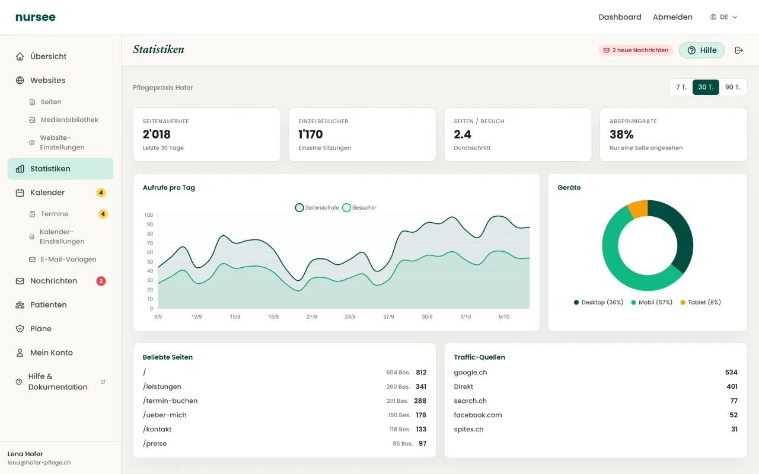Image resolution: width=759 pixels, height=474 pixels.
Task: Click the globe icon beside Websites
Action: [20, 81]
